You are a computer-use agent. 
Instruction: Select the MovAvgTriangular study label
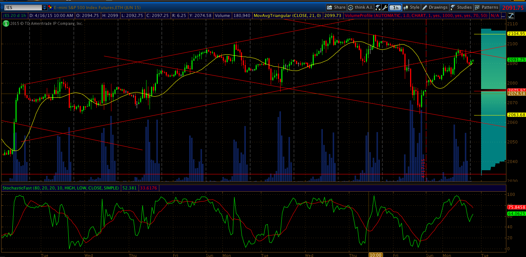pyautogui.click(x=287, y=15)
